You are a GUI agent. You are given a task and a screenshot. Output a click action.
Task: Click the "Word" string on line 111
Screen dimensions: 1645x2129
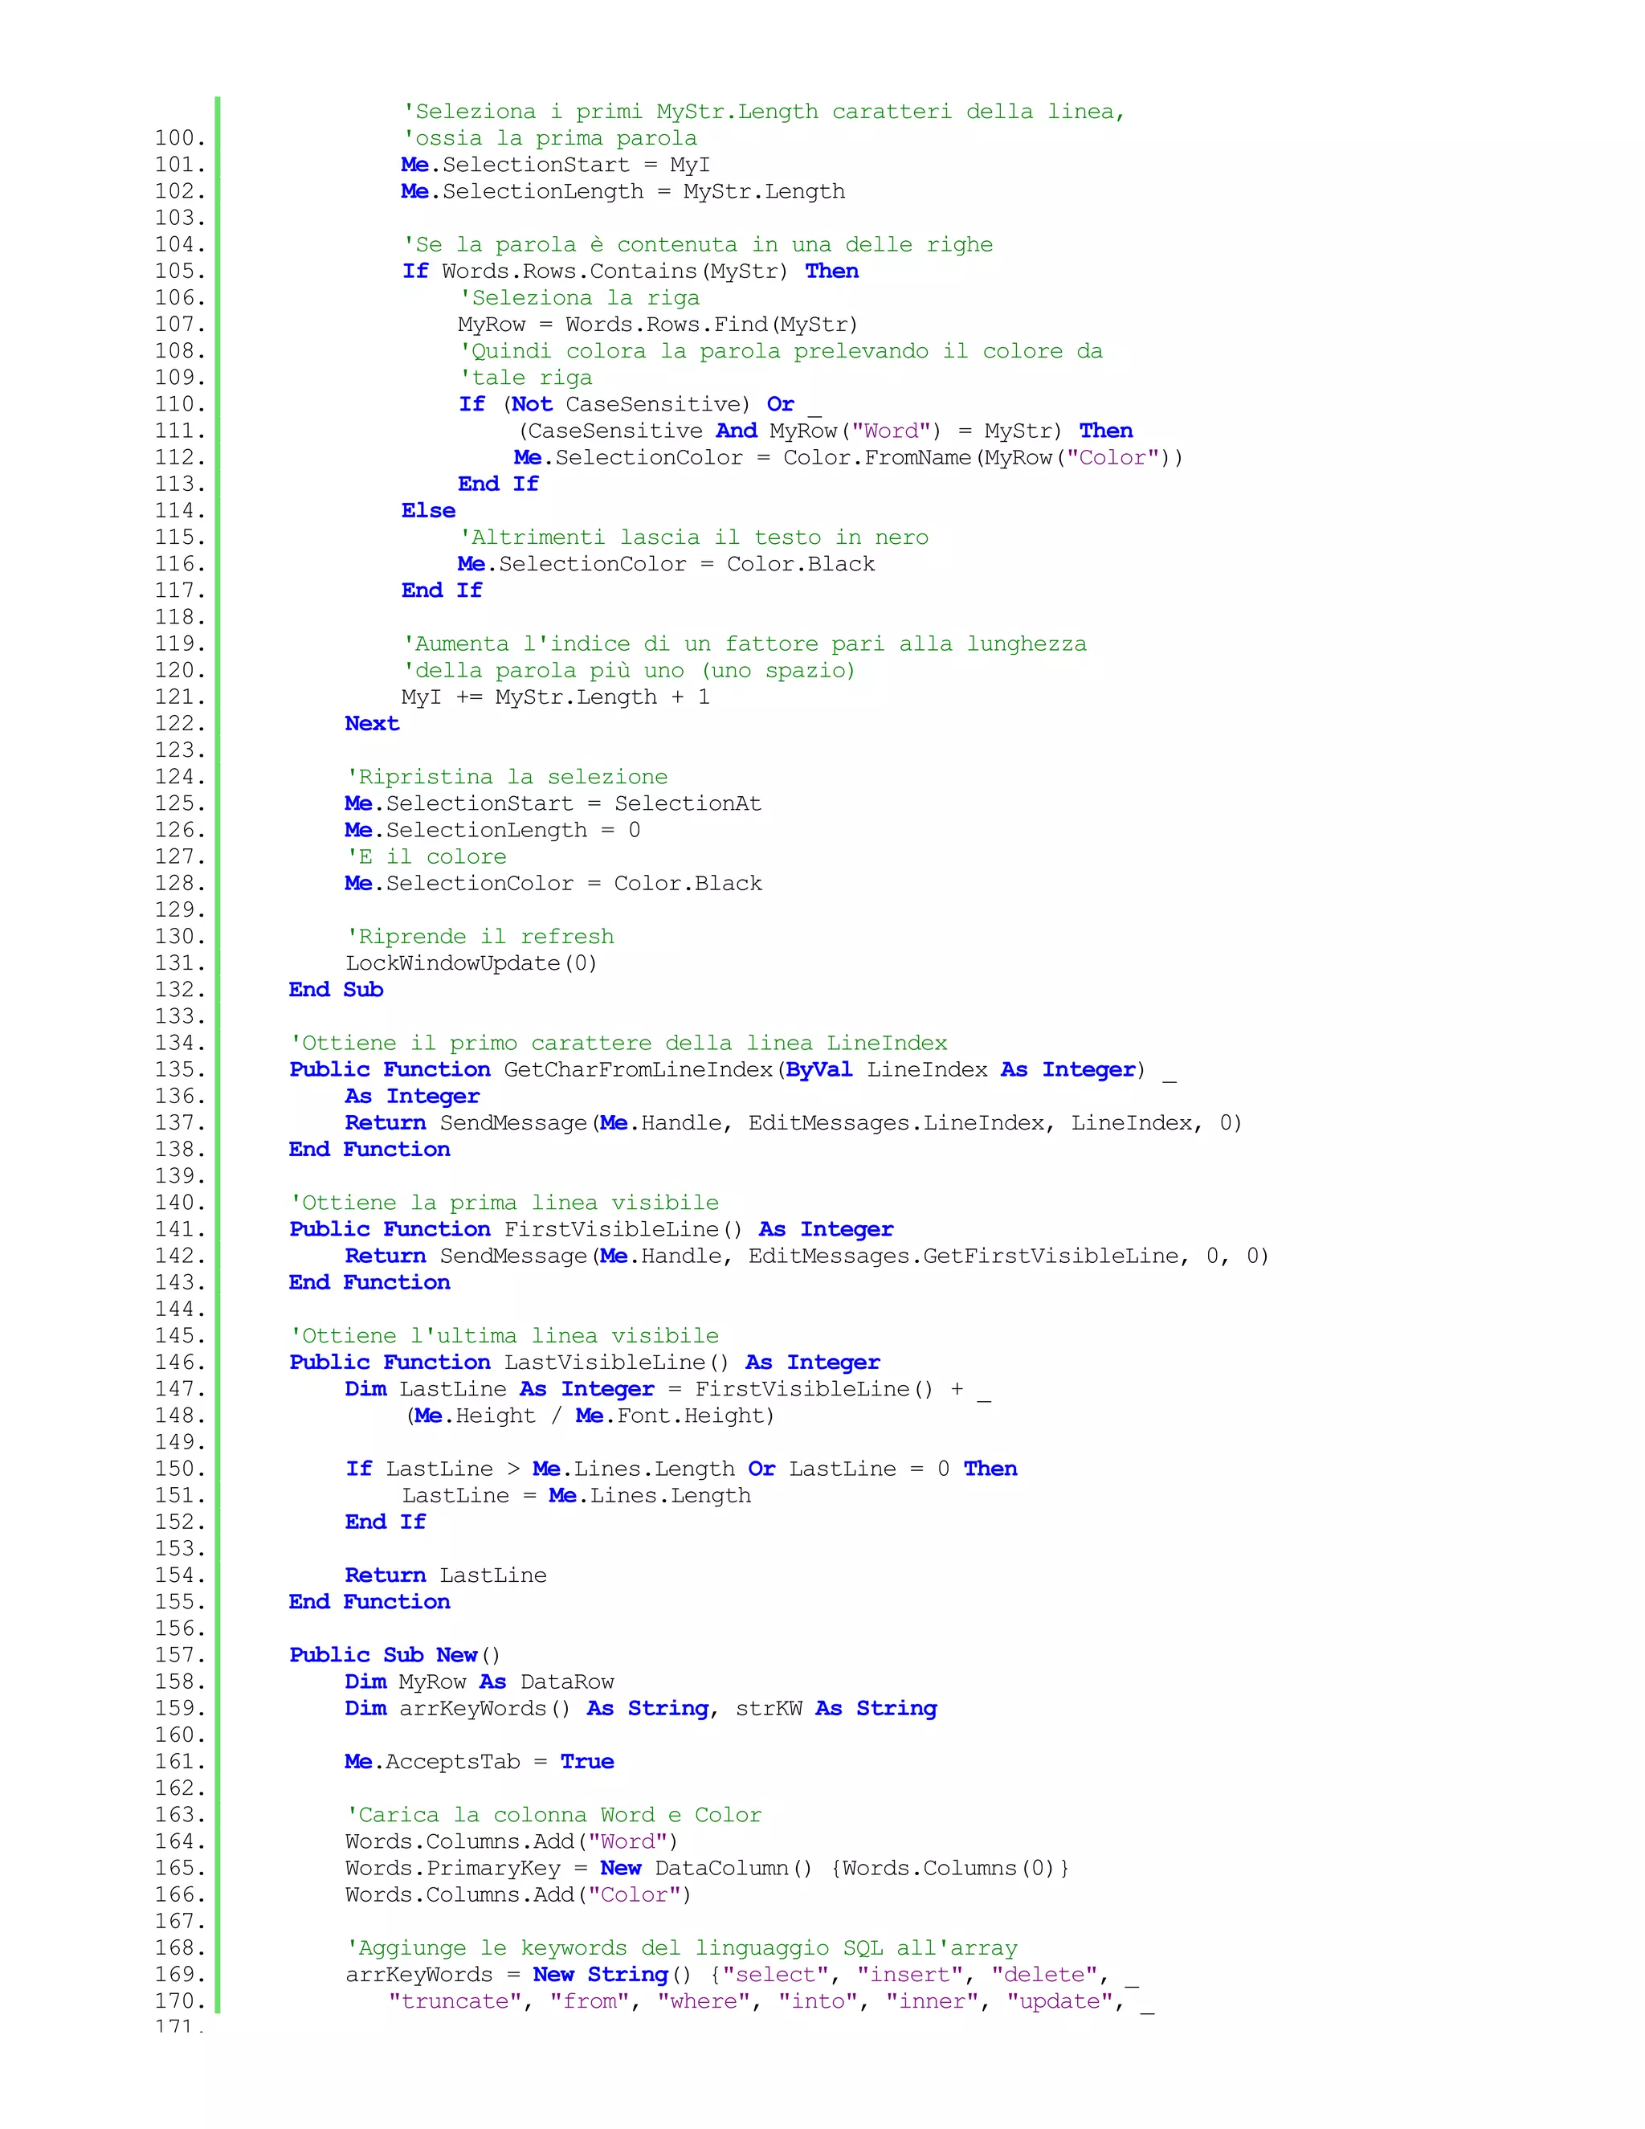click(x=891, y=431)
